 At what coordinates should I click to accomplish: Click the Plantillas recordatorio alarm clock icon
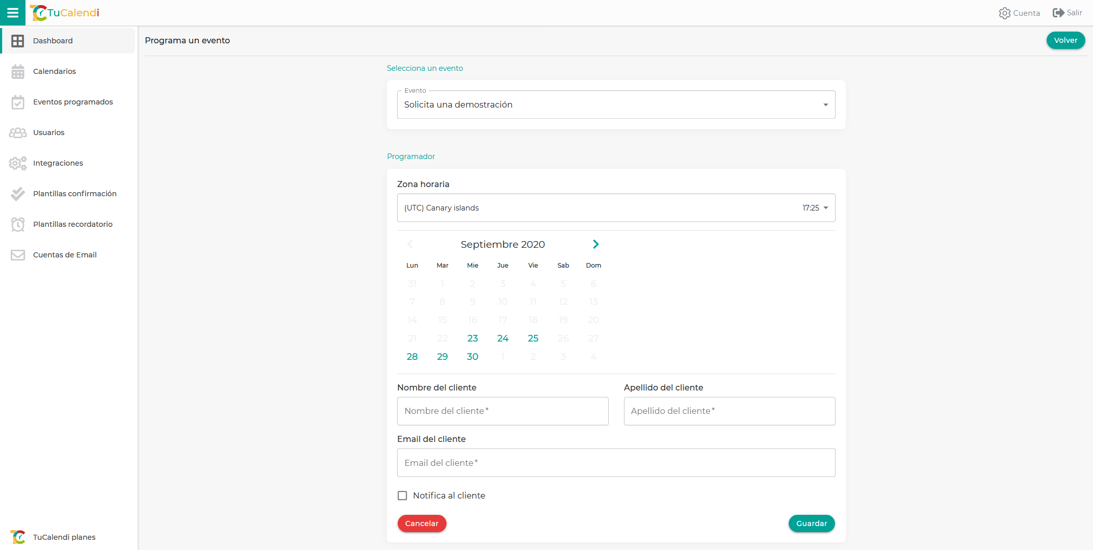coord(18,224)
